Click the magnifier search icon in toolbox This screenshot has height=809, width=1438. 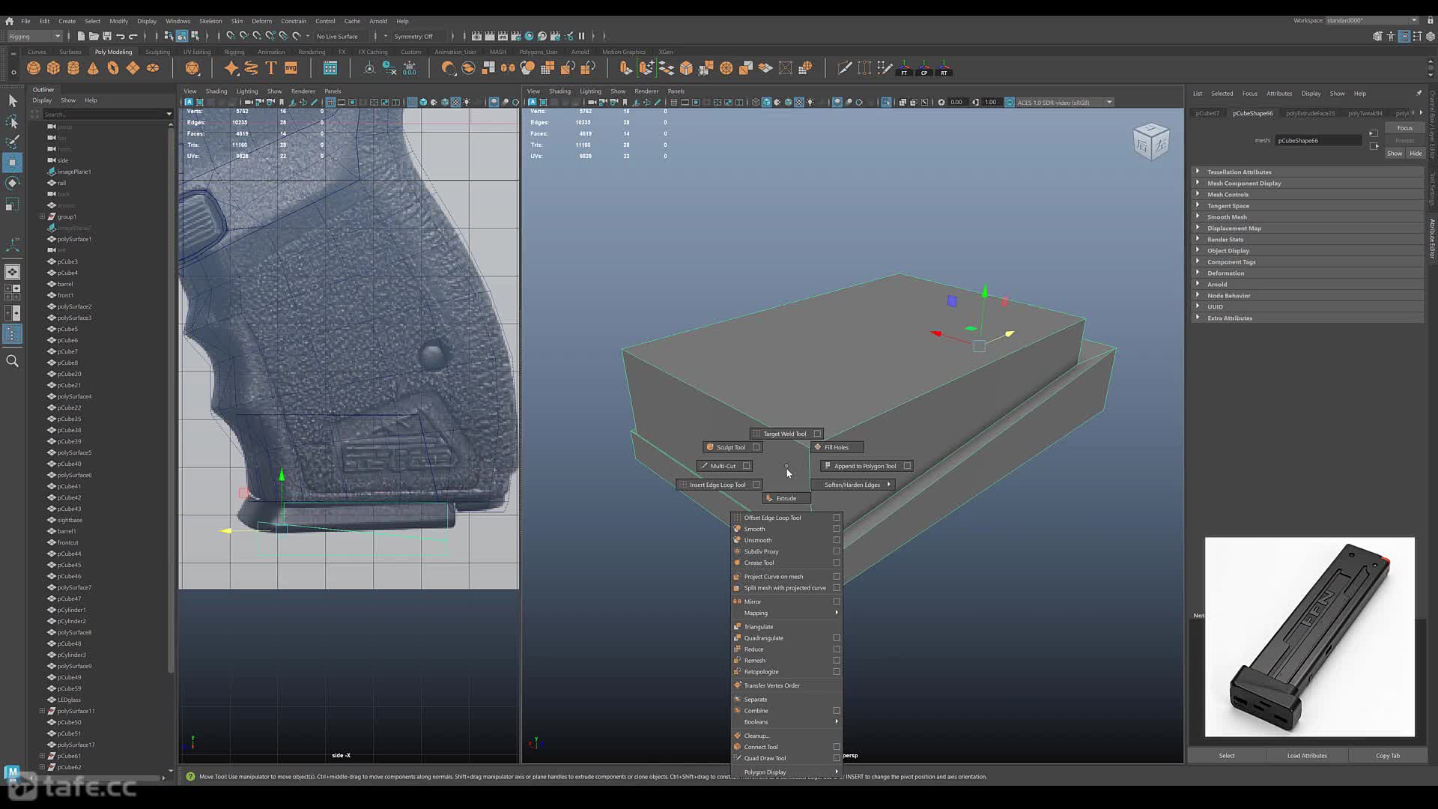(x=13, y=361)
